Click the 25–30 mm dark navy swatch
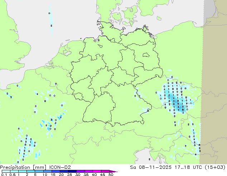 [x=72, y=171]
